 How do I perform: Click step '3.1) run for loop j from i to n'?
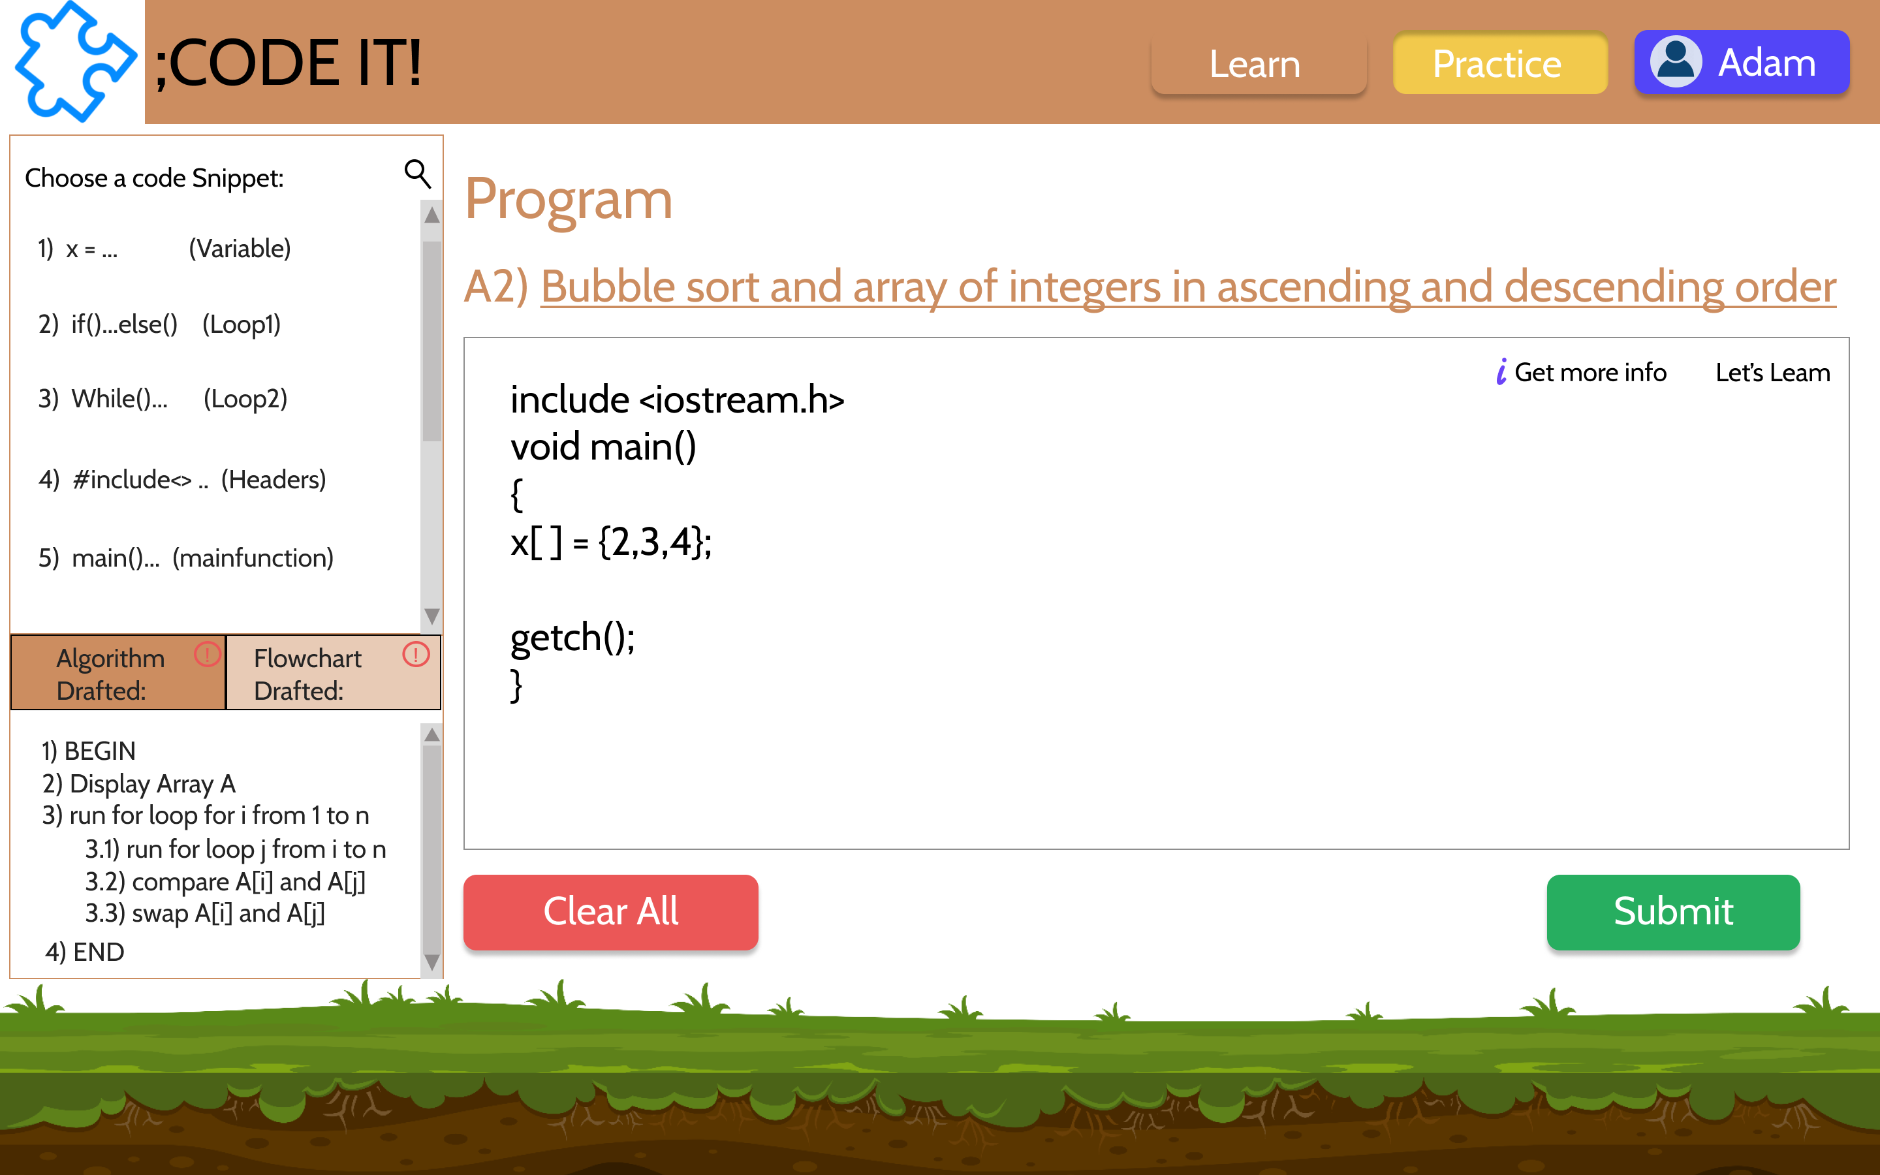236,849
